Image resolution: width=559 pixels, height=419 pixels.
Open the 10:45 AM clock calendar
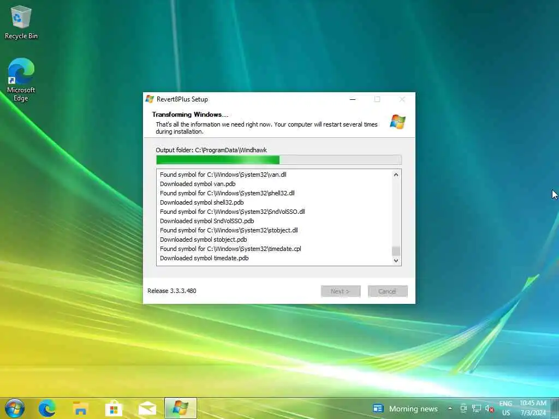533,408
